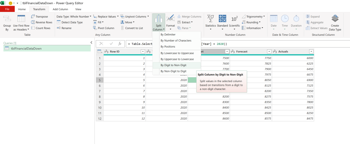Open the Information dropdown

click(253, 28)
